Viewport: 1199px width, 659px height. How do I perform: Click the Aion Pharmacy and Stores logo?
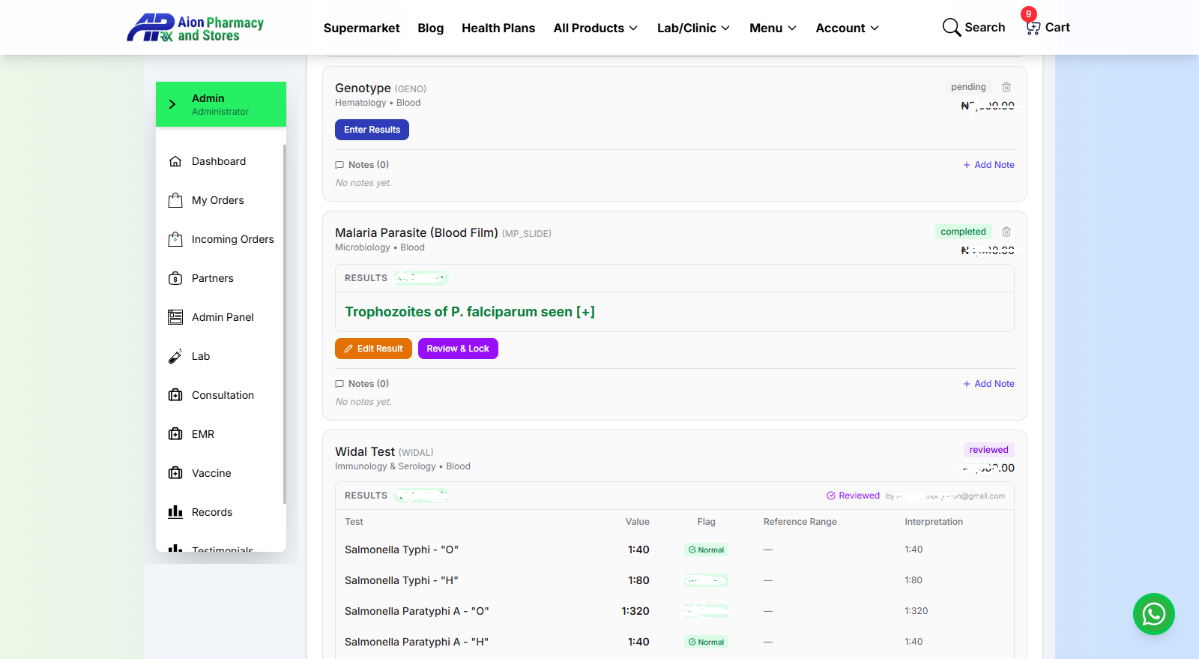(196, 28)
